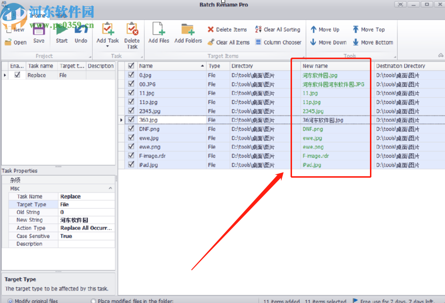Toggle the select-all checkbox in file header
This screenshot has height=303, width=445.
[x=131, y=66]
